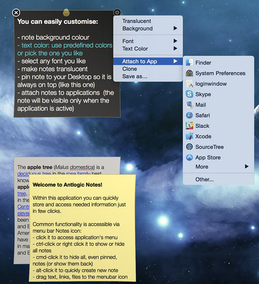Close the dark note with the X button
The image size is (259, 284).
[x=16, y=12]
